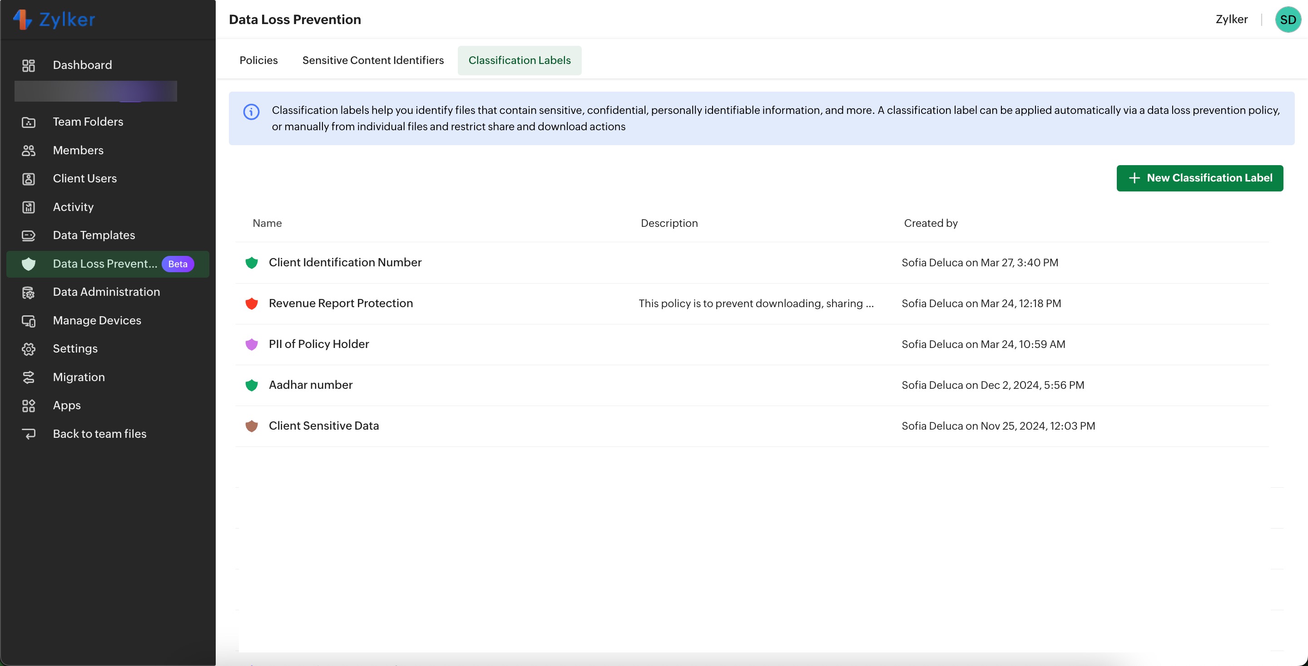Select Data Loss Prevention in sidebar

tap(108, 264)
